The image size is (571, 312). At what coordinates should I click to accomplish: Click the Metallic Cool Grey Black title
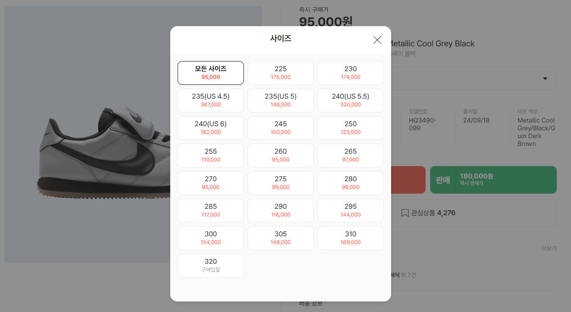coord(433,44)
